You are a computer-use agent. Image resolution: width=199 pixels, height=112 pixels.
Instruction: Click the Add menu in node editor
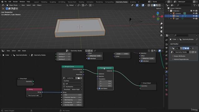19,51
